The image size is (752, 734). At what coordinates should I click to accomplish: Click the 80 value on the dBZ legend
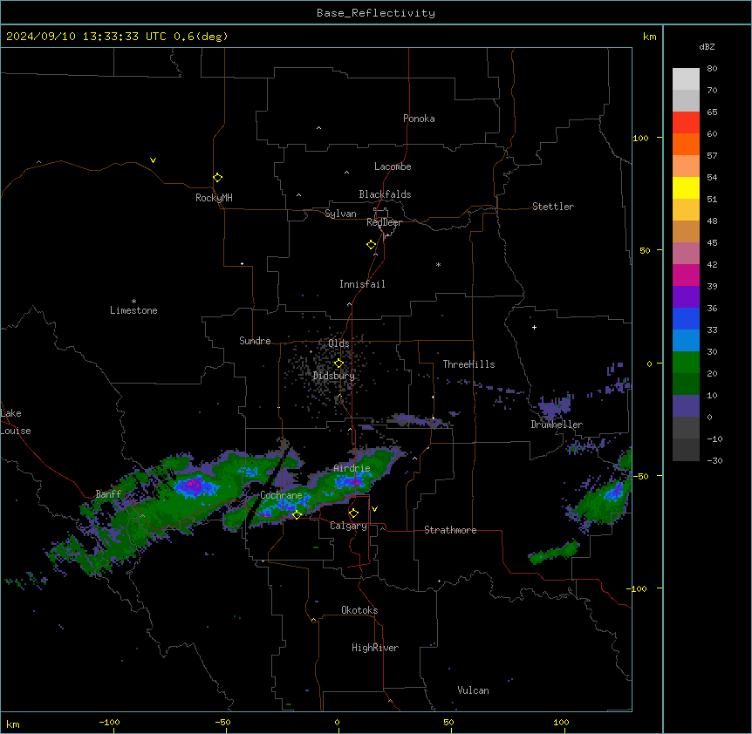(712, 69)
